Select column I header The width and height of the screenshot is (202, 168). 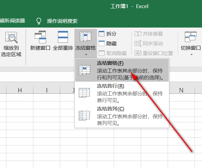pyautogui.click(x=47, y=90)
